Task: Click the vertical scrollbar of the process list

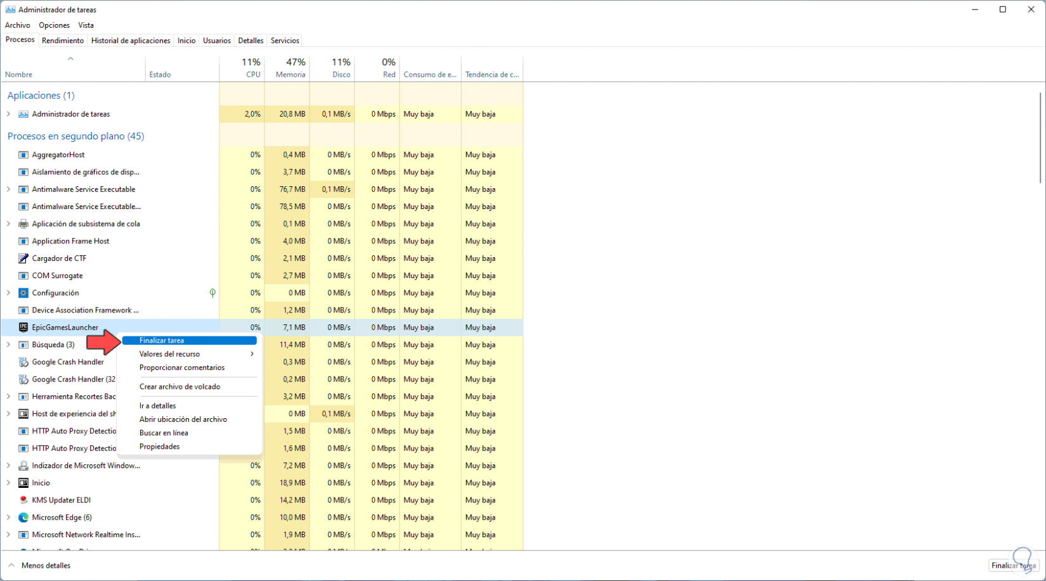Action: 1040,137
